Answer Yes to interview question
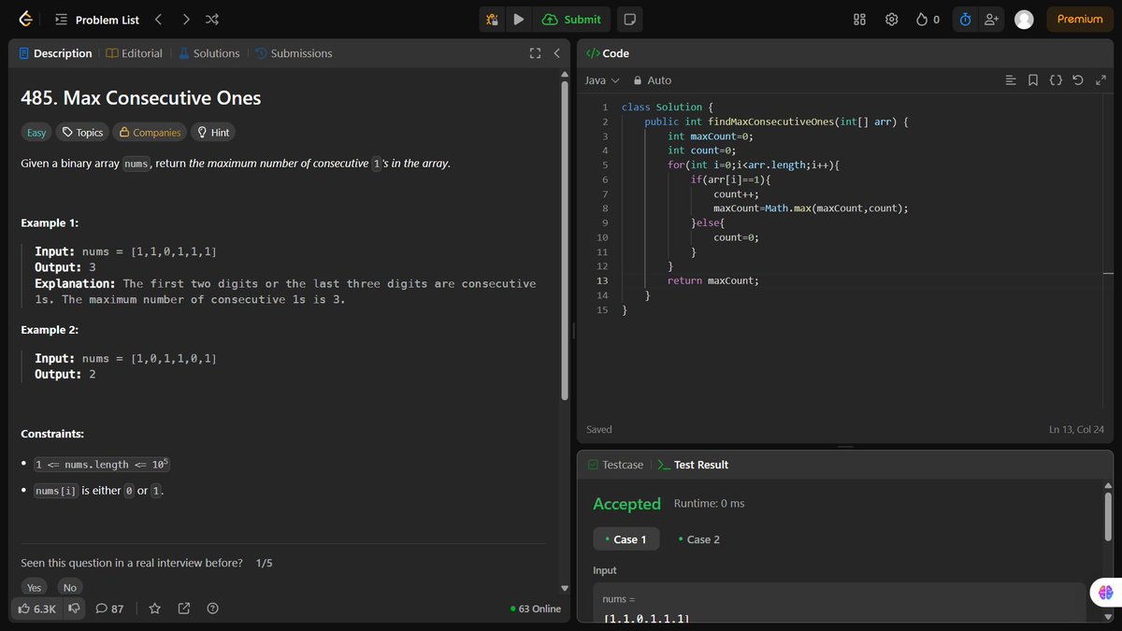 point(35,587)
